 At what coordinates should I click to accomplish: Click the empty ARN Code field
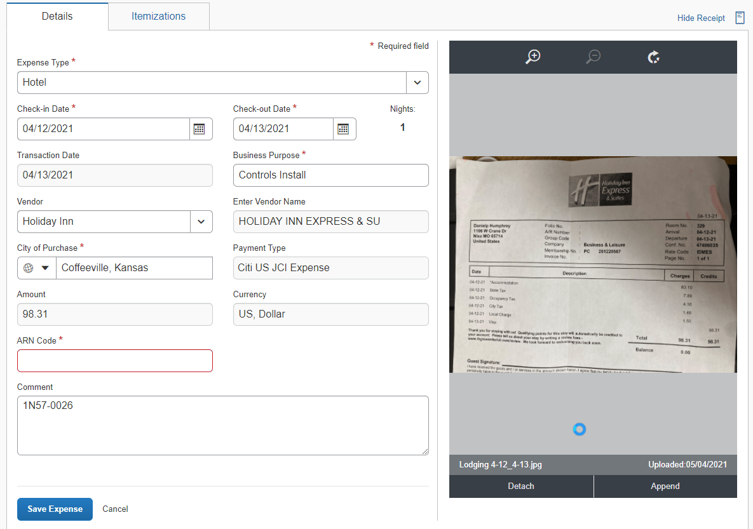115,361
